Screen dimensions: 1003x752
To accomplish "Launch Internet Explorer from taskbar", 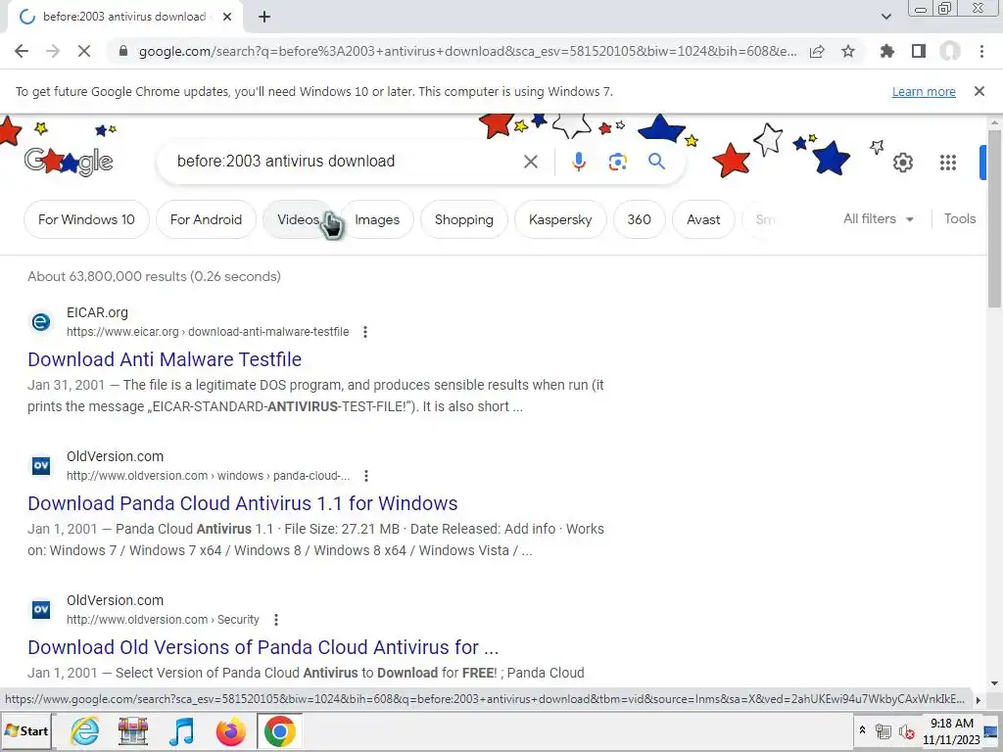I will coord(84,730).
